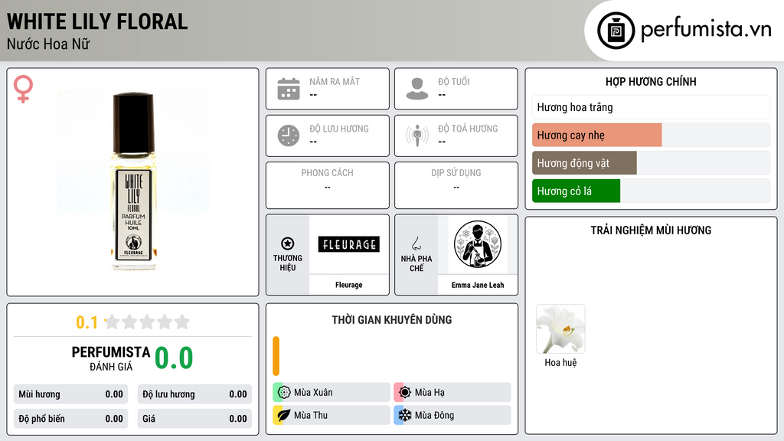Click the sillage icon for Độ toả hương
The height and width of the screenshot is (441, 784).
tap(417, 136)
